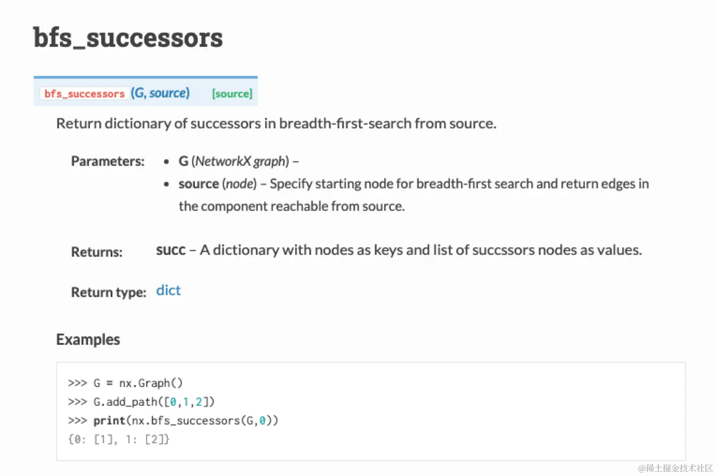The height and width of the screenshot is (476, 716).
Task: Click the red bfs_successors function name
Action: 84,94
